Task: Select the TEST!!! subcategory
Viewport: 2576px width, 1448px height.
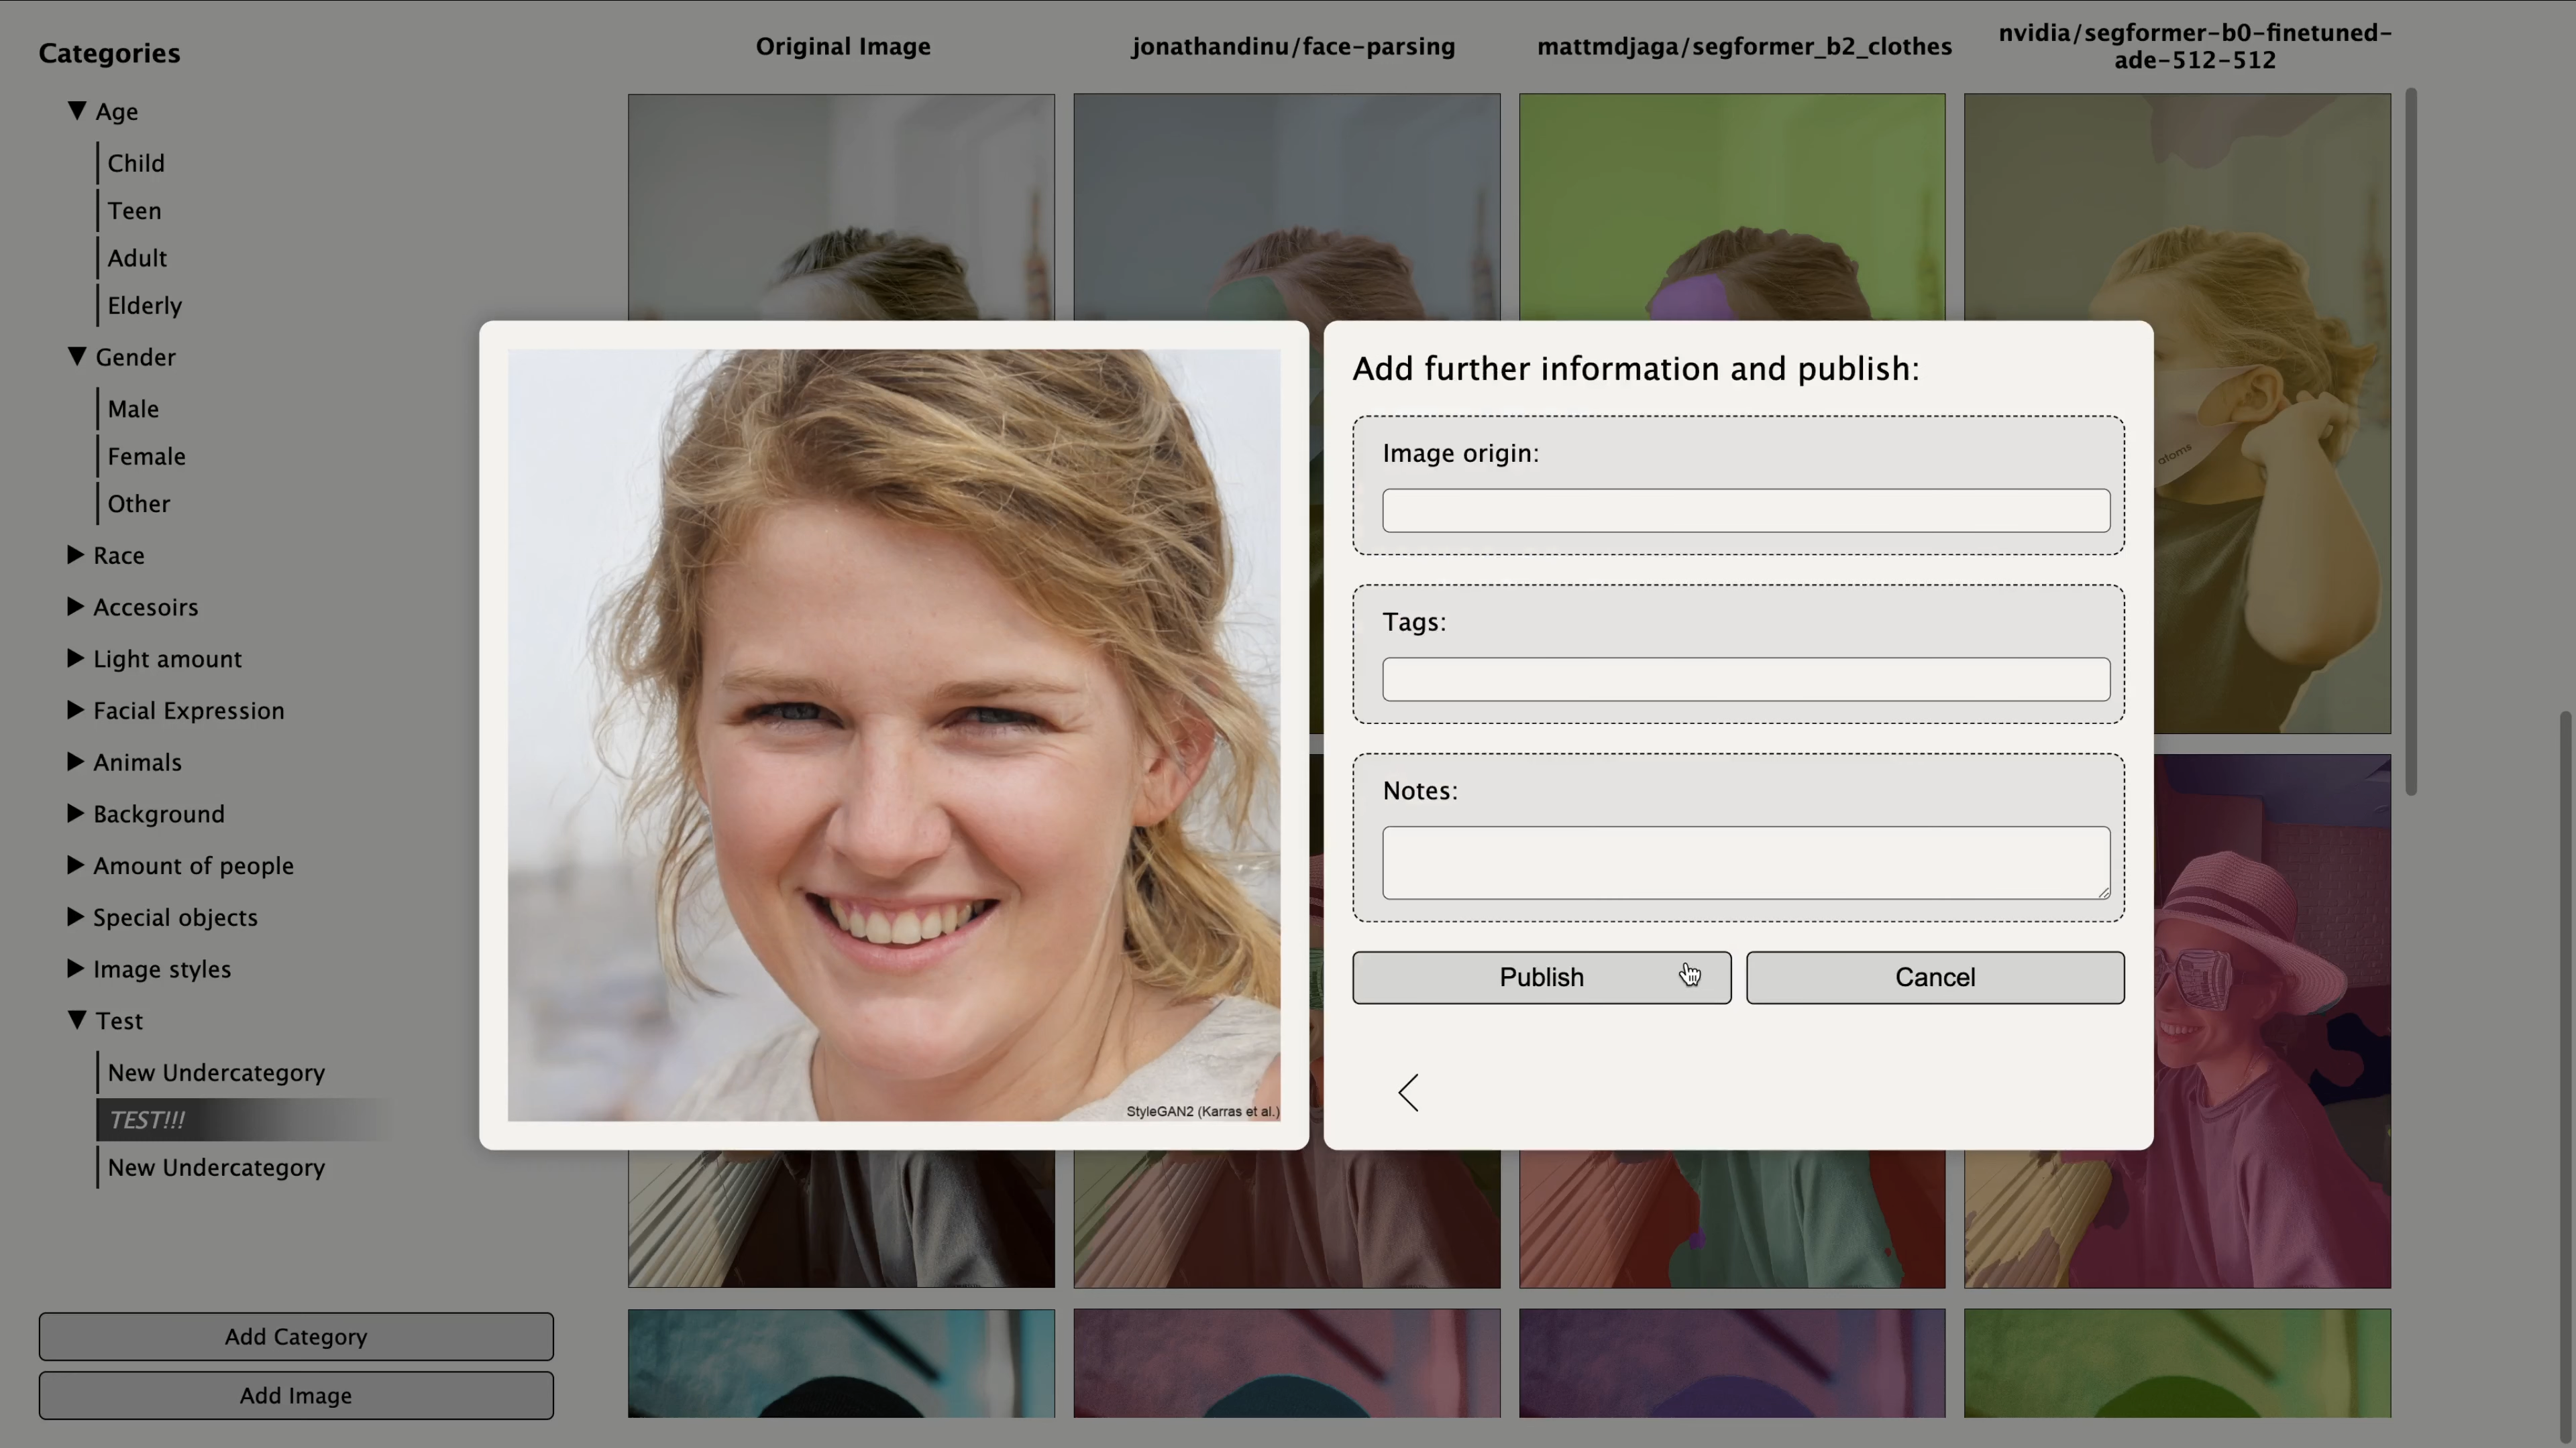Action: (148, 1120)
